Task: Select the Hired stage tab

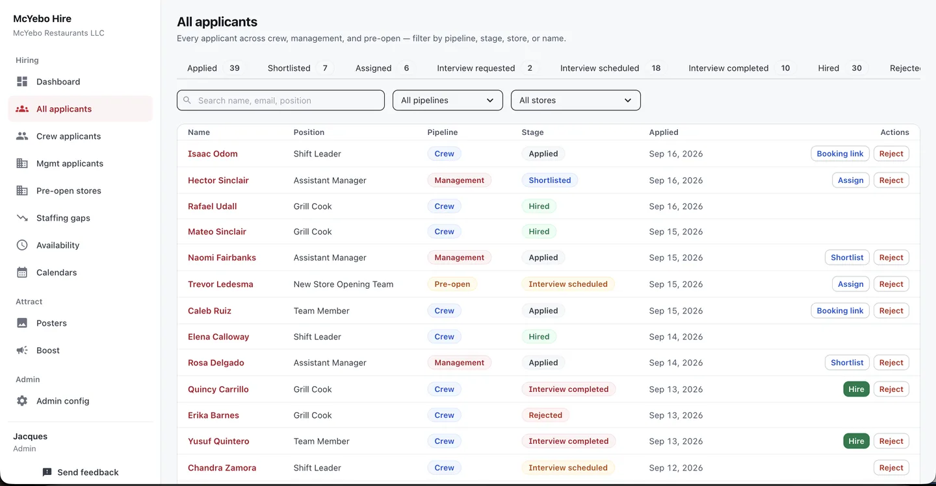Action: point(843,68)
